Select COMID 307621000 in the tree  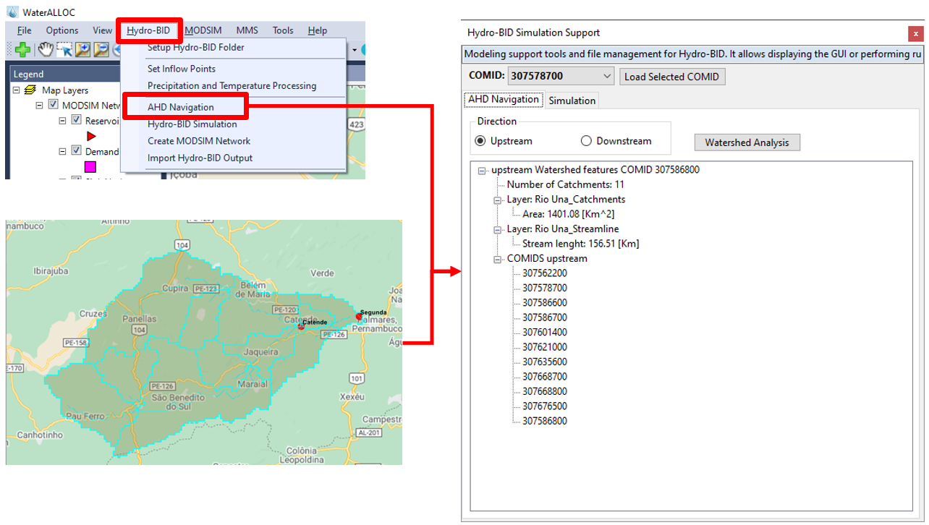coord(544,347)
